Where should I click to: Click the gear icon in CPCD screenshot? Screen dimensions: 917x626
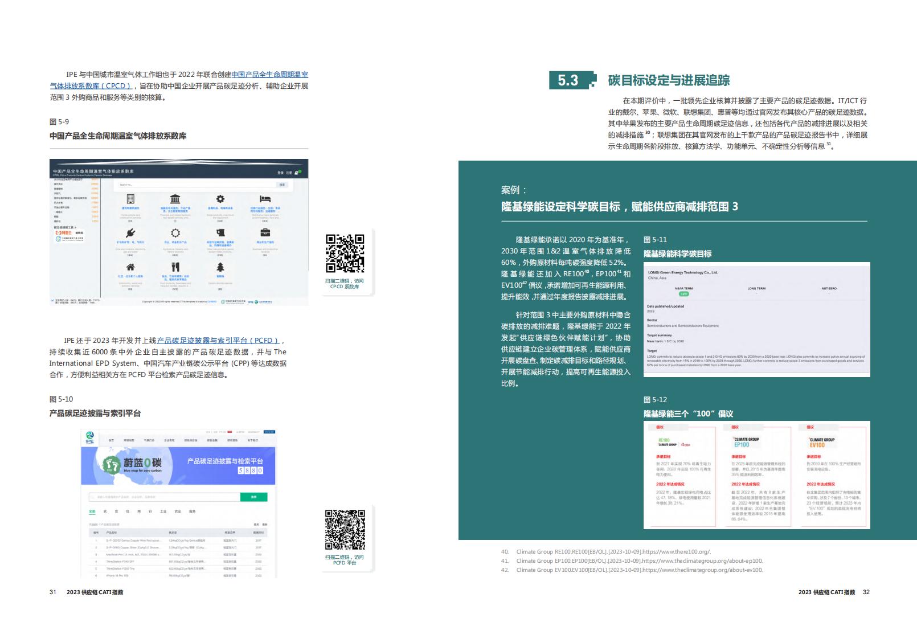(x=220, y=199)
